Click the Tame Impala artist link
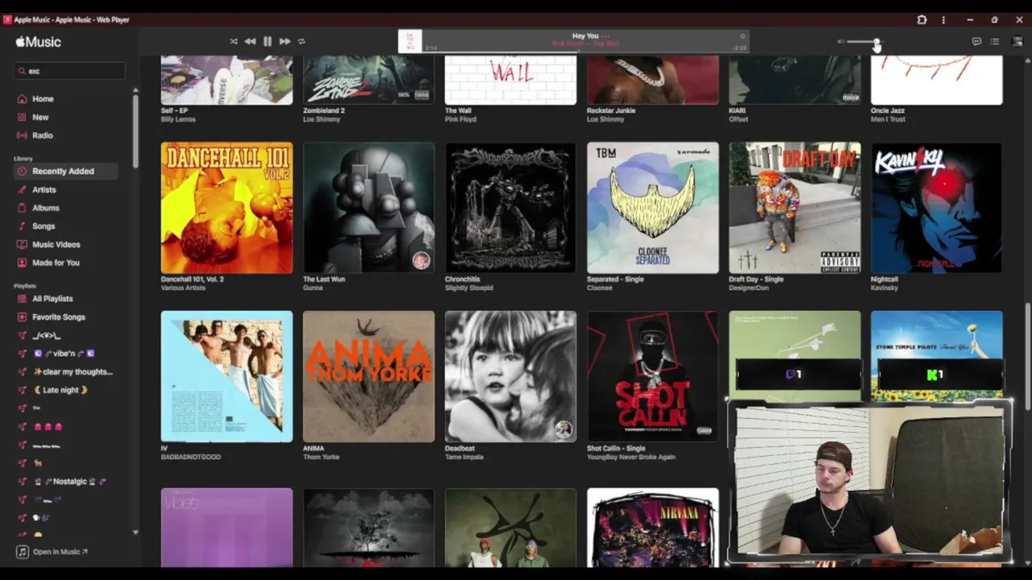The image size is (1032, 580). (x=463, y=457)
